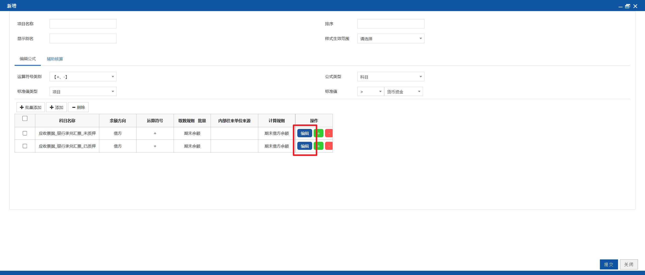The width and height of the screenshot is (645, 275).
Task: Check the 已质押 row checkbox
Action: point(25,146)
